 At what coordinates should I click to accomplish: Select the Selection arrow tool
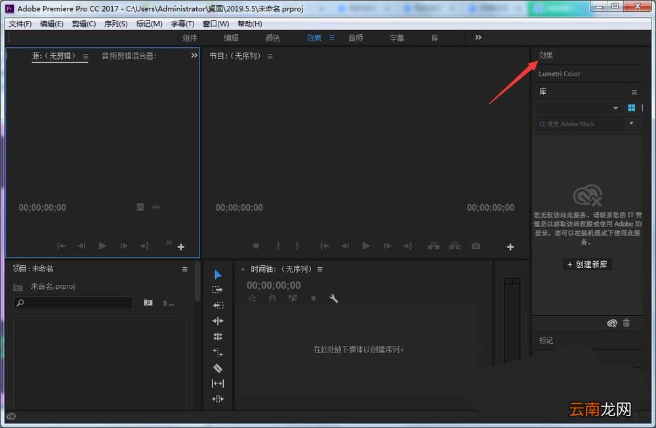tap(218, 275)
